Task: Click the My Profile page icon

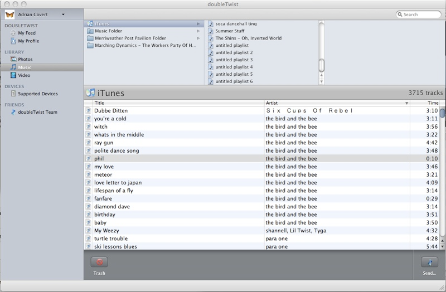Action: 13,41
